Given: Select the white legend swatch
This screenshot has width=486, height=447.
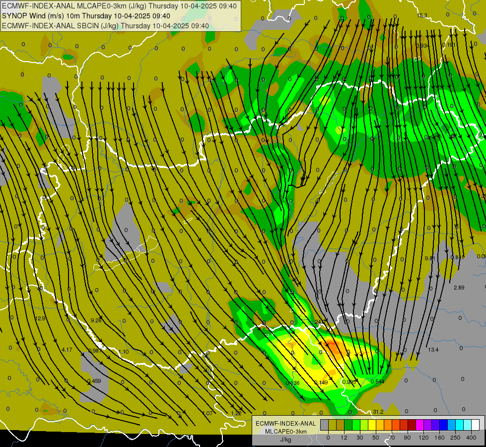Looking at the screenshot, I should pyautogui.click(x=475, y=425).
